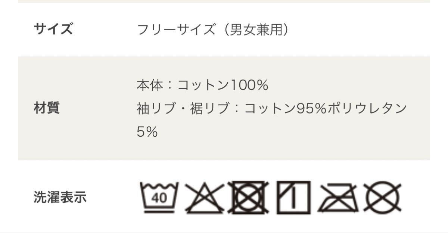The height and width of the screenshot is (233, 448).
Task: Tap the 5% text on the last material line
Action: (147, 131)
